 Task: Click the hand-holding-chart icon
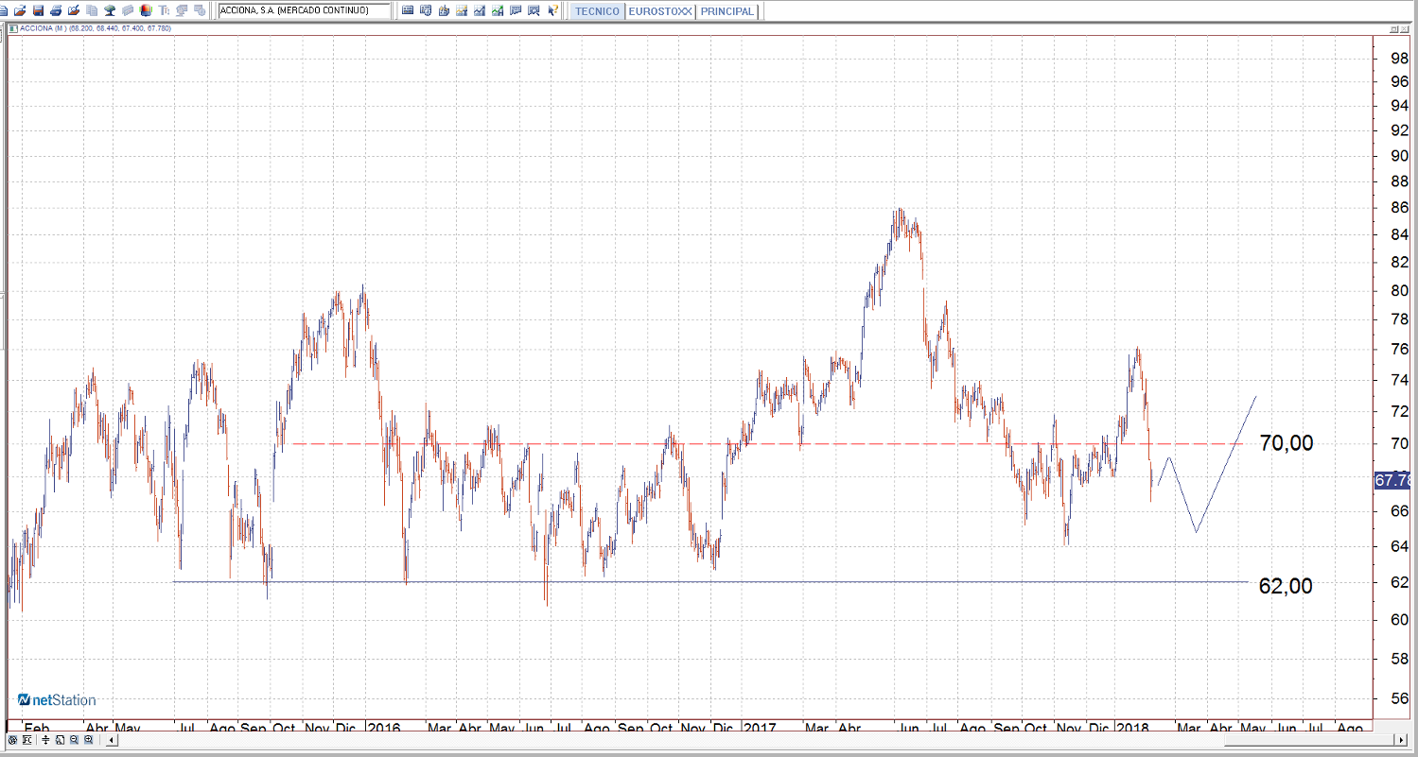pos(444,10)
